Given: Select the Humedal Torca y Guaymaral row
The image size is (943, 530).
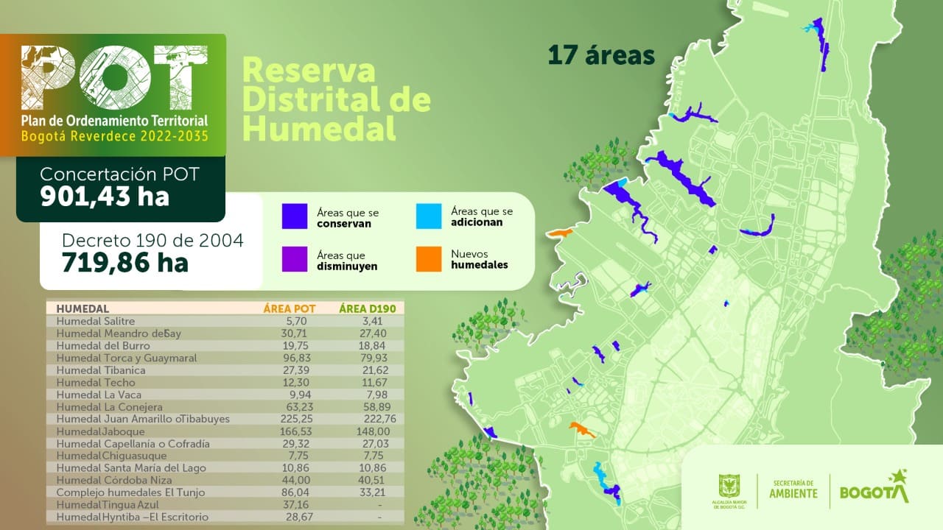Looking at the screenshot, I should (x=225, y=358).
